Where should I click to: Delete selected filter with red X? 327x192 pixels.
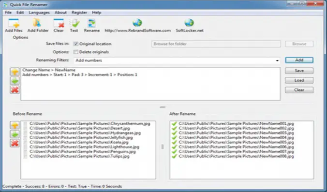[15, 90]
